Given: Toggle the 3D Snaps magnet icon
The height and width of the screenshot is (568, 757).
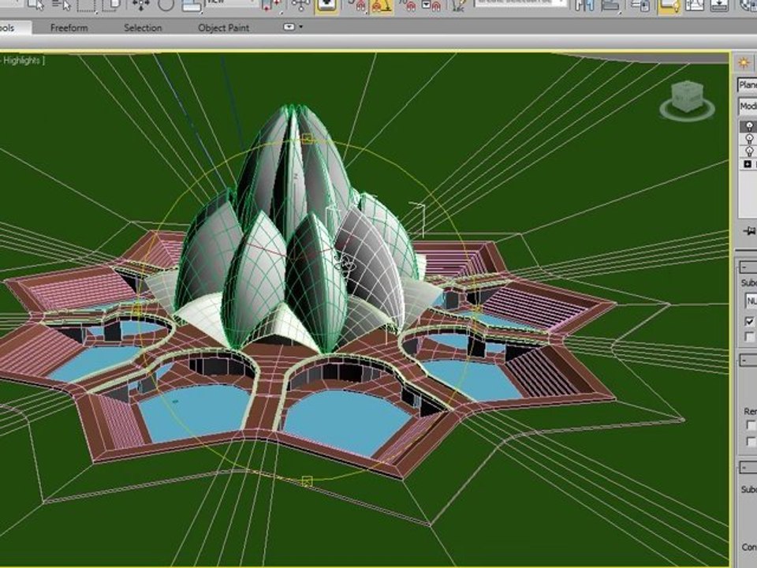Looking at the screenshot, I should click(356, 6).
